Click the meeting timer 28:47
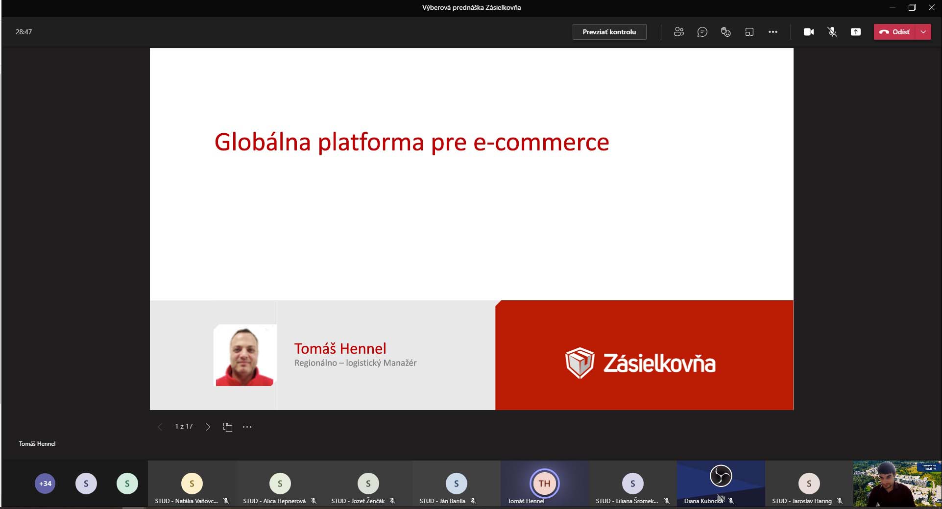The width and height of the screenshot is (942, 509). [24, 32]
